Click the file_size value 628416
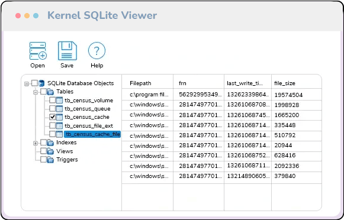 [285, 156]
